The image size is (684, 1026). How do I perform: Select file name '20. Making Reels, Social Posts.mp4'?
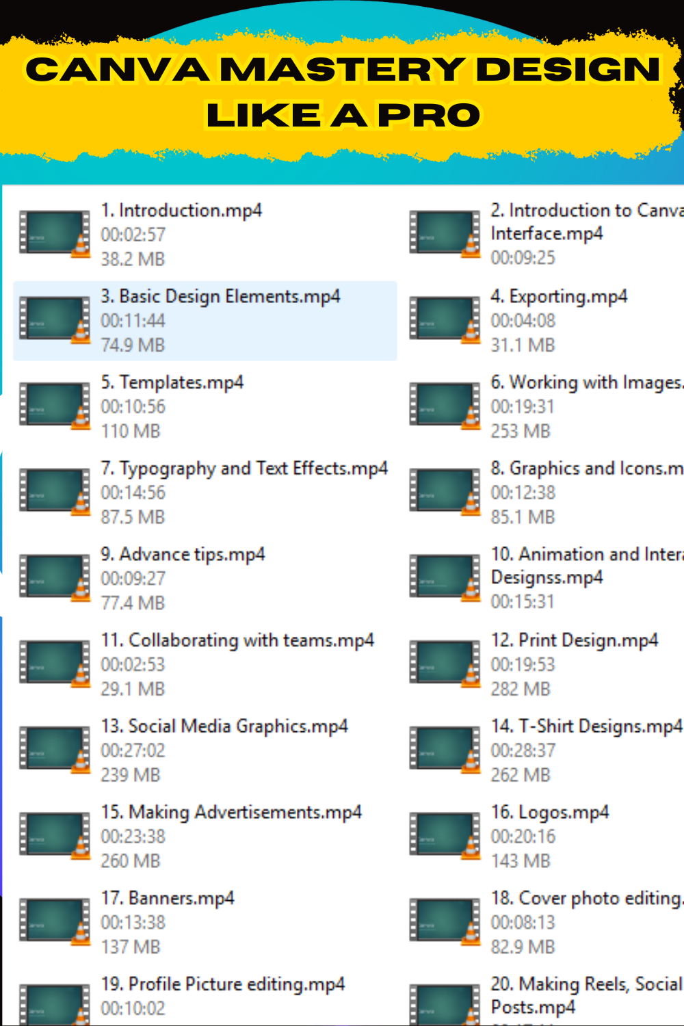click(x=587, y=996)
